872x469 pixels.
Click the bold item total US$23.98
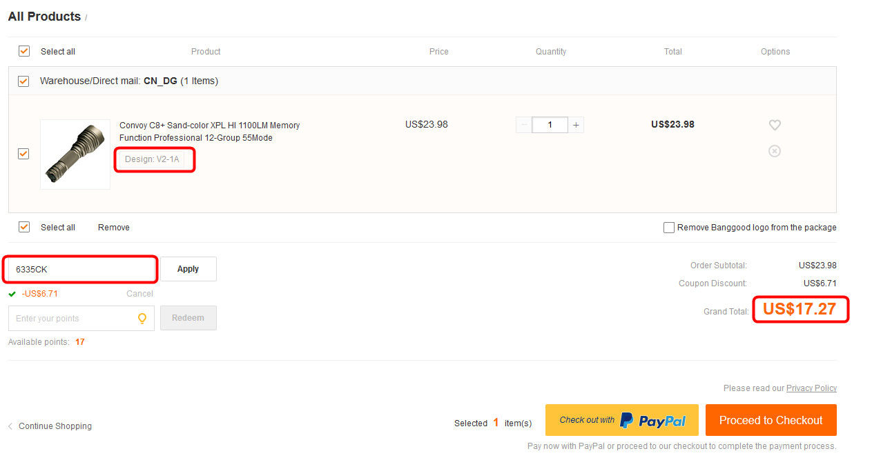[x=672, y=125]
